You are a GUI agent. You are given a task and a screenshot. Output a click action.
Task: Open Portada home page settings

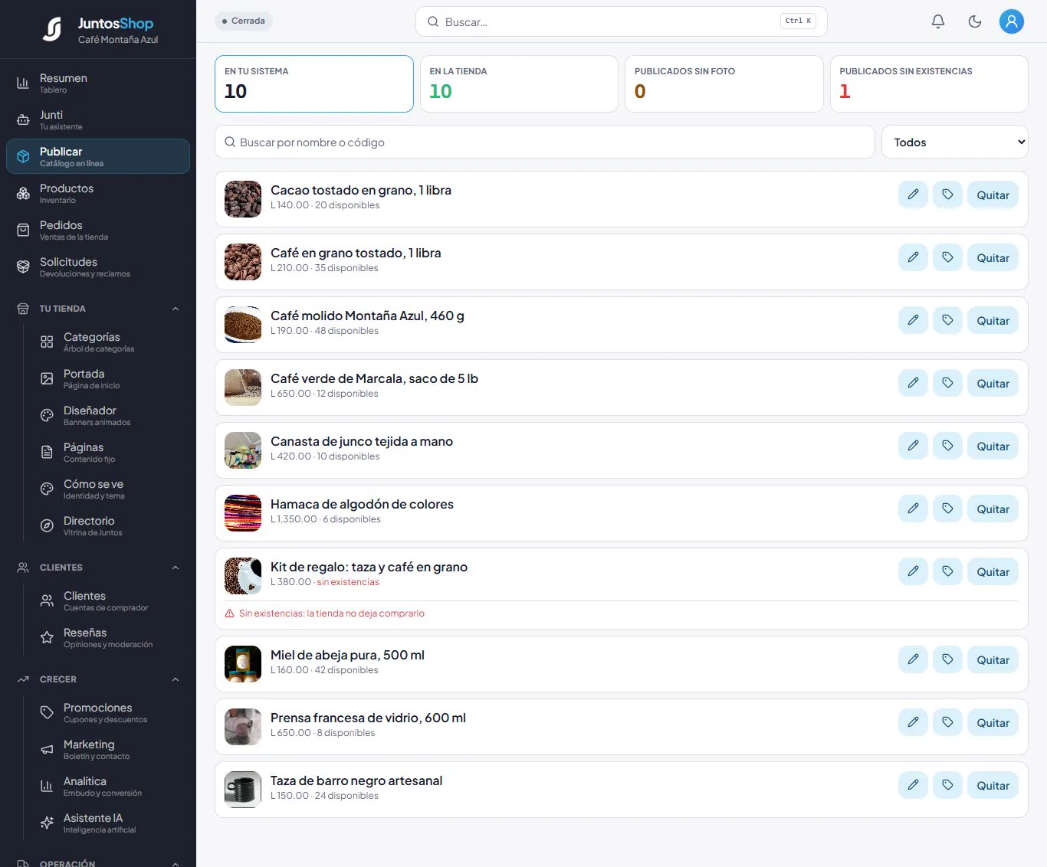110,378
